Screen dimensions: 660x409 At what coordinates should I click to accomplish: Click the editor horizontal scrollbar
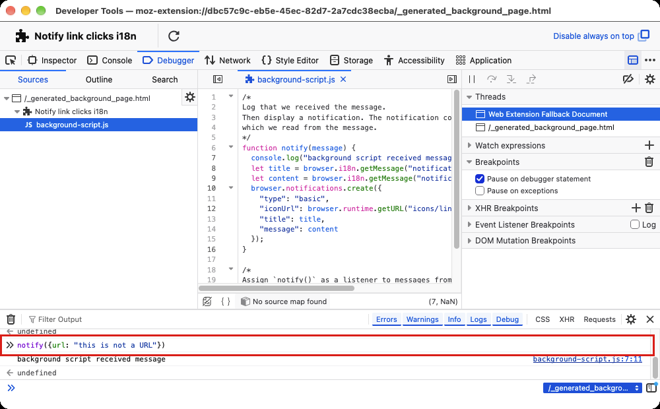click(x=277, y=288)
